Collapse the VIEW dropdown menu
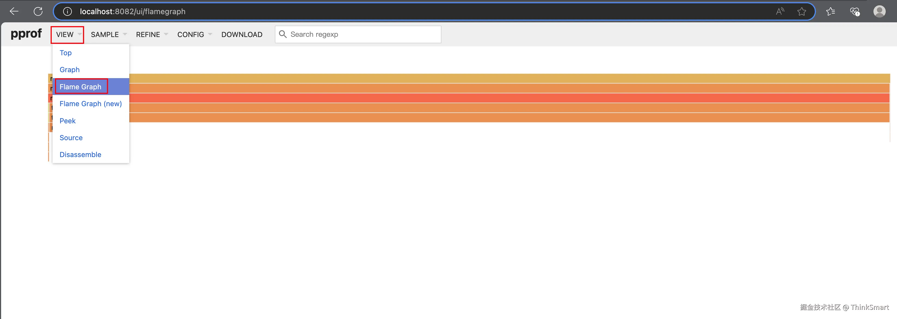The height and width of the screenshot is (319, 897). point(67,35)
